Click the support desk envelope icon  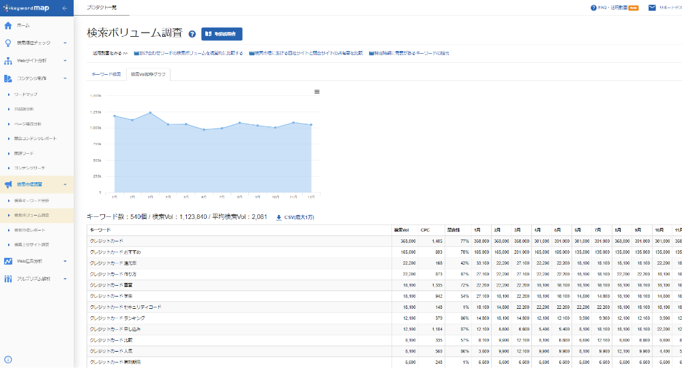[652, 7]
